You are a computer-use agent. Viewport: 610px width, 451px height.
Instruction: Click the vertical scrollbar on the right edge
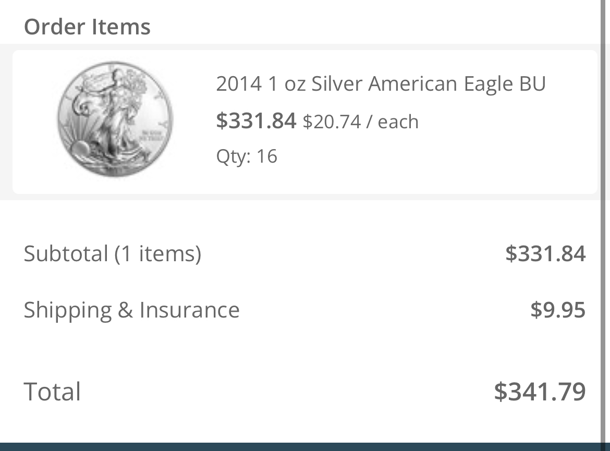click(x=604, y=209)
